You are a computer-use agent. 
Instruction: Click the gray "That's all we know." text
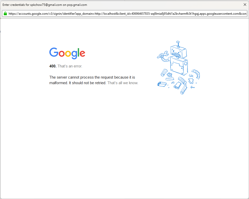[x=123, y=83]
